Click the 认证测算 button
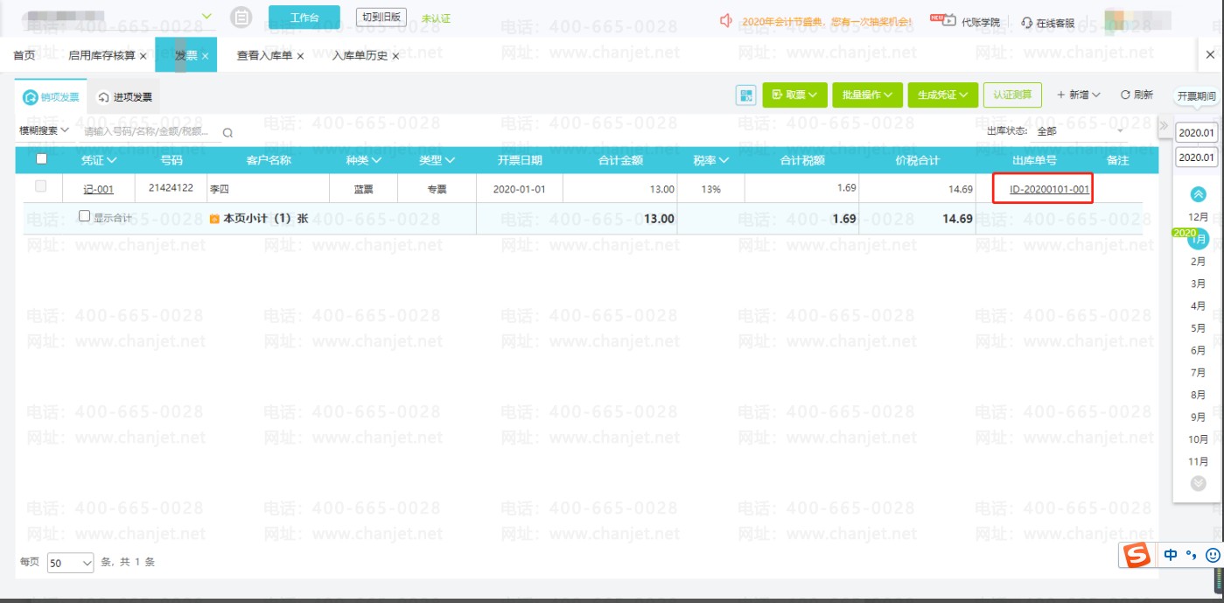This screenshot has width=1224, height=603. [1012, 95]
